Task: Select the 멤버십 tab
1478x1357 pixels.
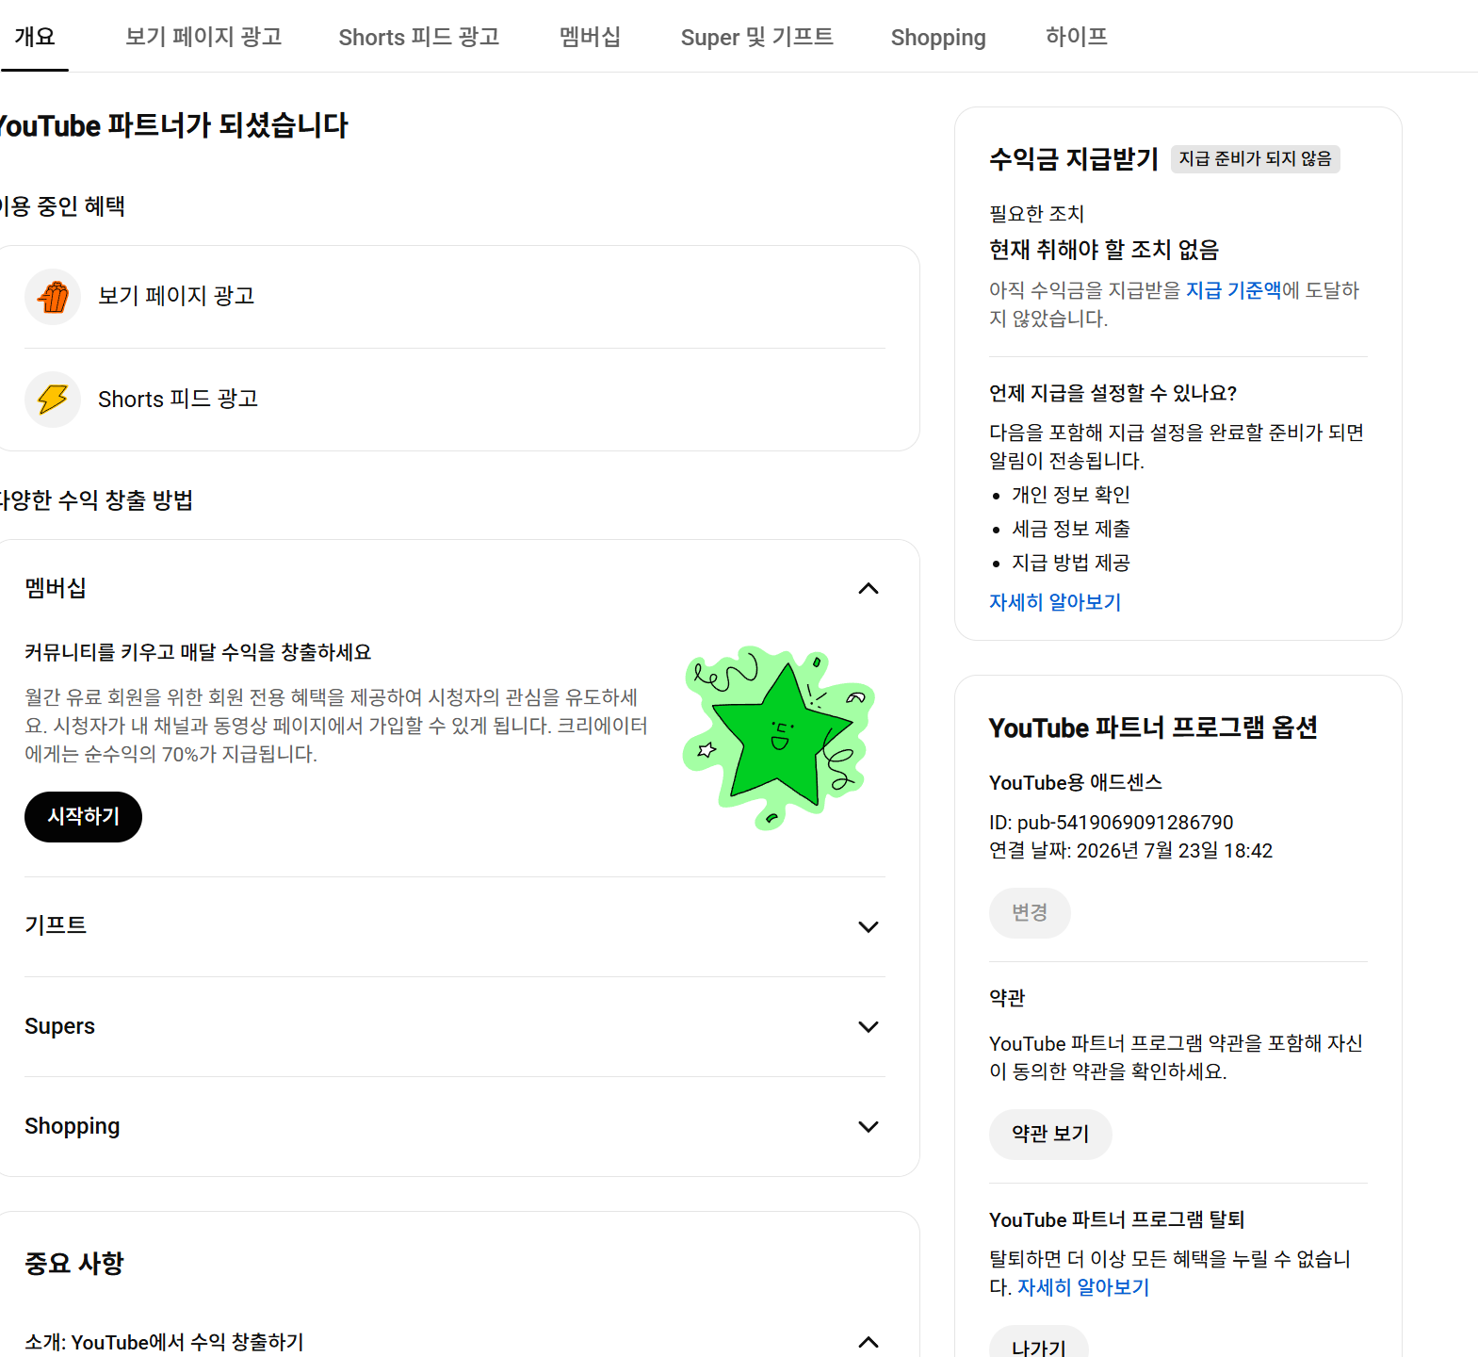Action: (591, 37)
